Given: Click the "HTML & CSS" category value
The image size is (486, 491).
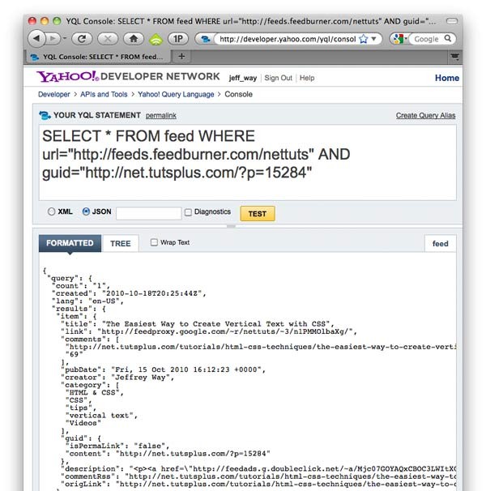Looking at the screenshot, I should [94, 393].
